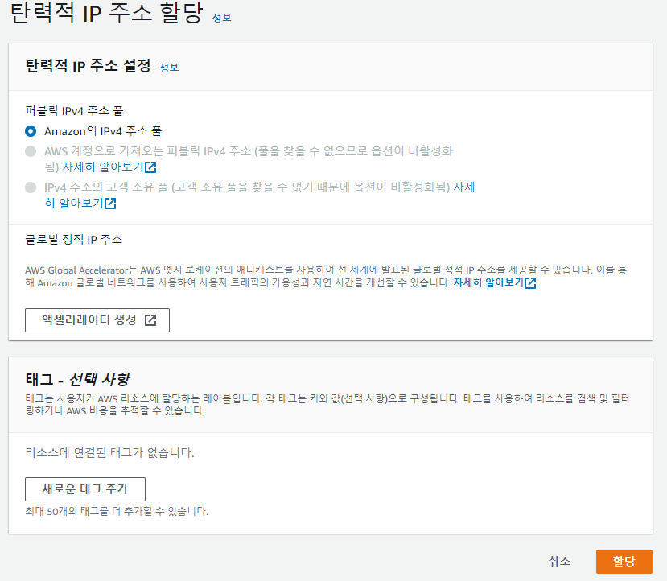Click the 탄력적 IP 주소 할당 page title
667x581 pixels.
(107, 13)
